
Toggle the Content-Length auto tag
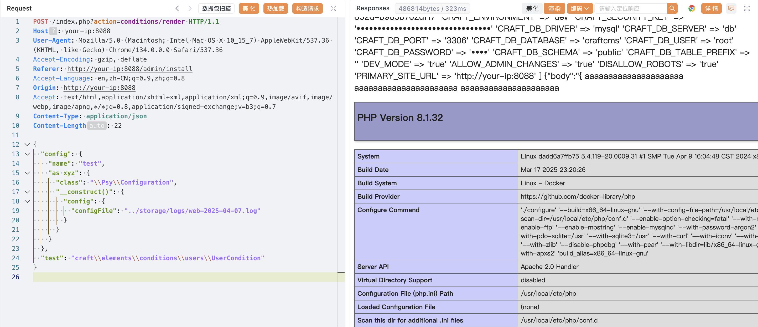point(97,126)
